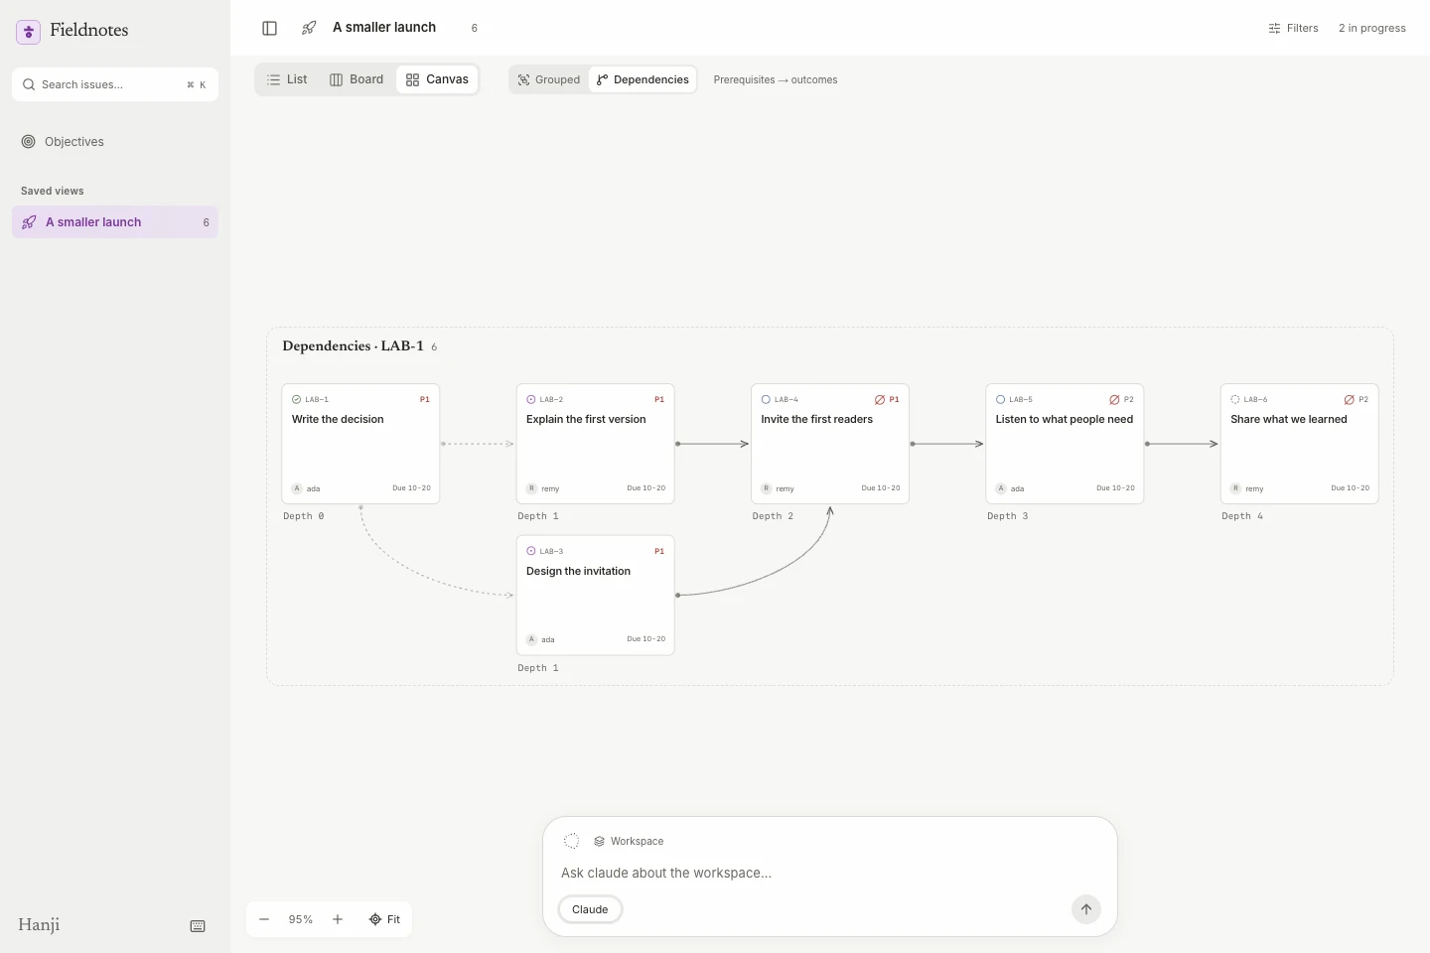Click the P1 priority tag on LAB-2

coord(659,400)
